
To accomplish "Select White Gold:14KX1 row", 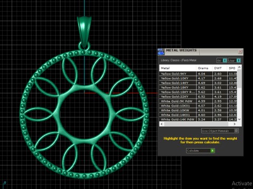I will pos(198,115).
